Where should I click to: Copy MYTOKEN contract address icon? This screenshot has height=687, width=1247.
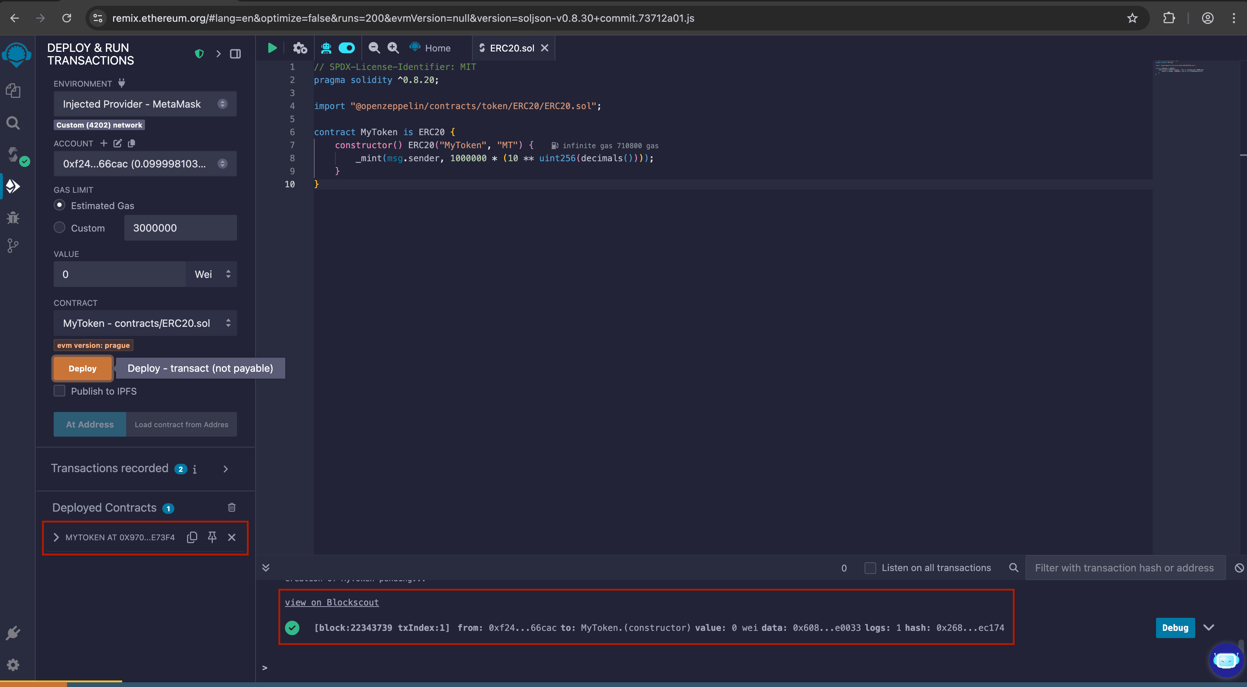[192, 537]
